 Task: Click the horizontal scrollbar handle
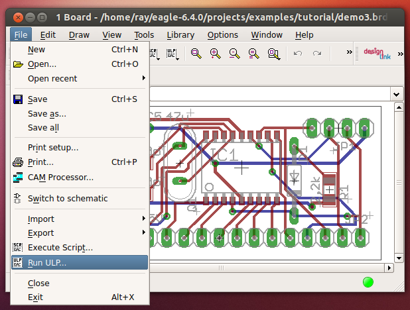pyautogui.click(x=266, y=268)
